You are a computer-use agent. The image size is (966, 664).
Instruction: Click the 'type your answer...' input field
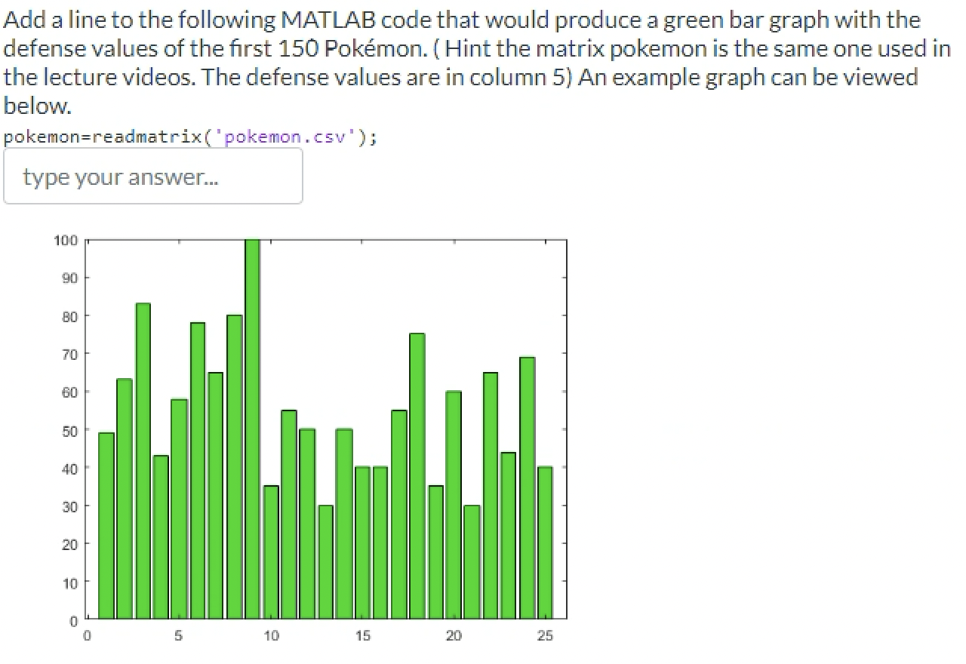click(151, 176)
